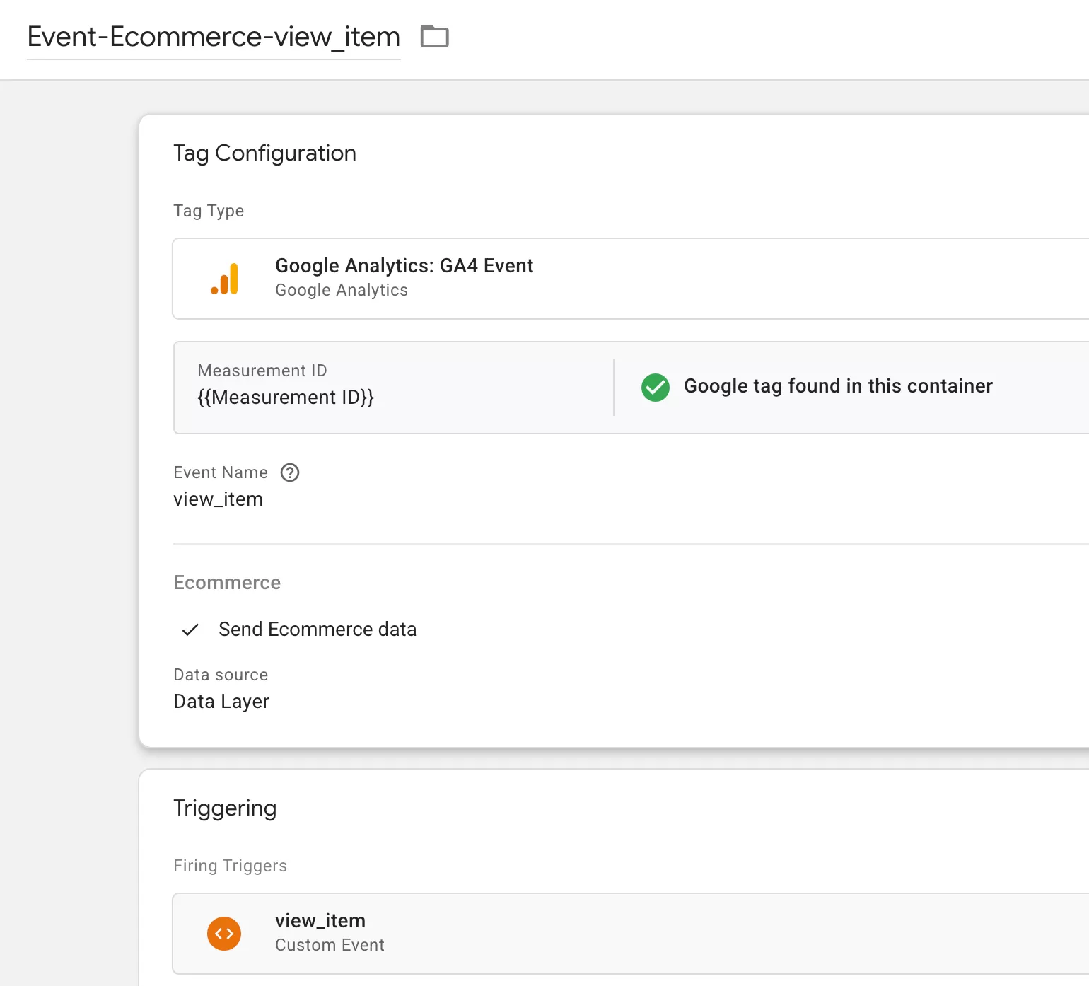
Task: Click the Send Ecommerce data label
Action: coord(318,630)
